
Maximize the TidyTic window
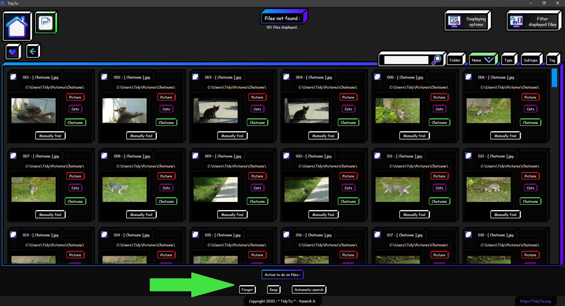(x=544, y=3)
